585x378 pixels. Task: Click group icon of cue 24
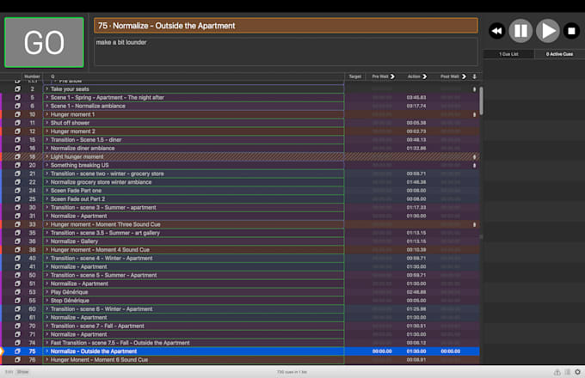point(17,191)
